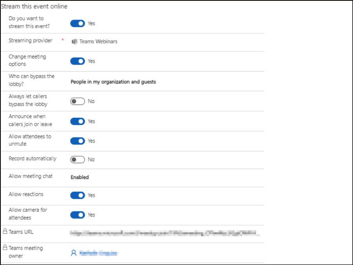The image size is (353, 265).
Task: Click the lock icon beside Teams URL
Action: (5, 231)
